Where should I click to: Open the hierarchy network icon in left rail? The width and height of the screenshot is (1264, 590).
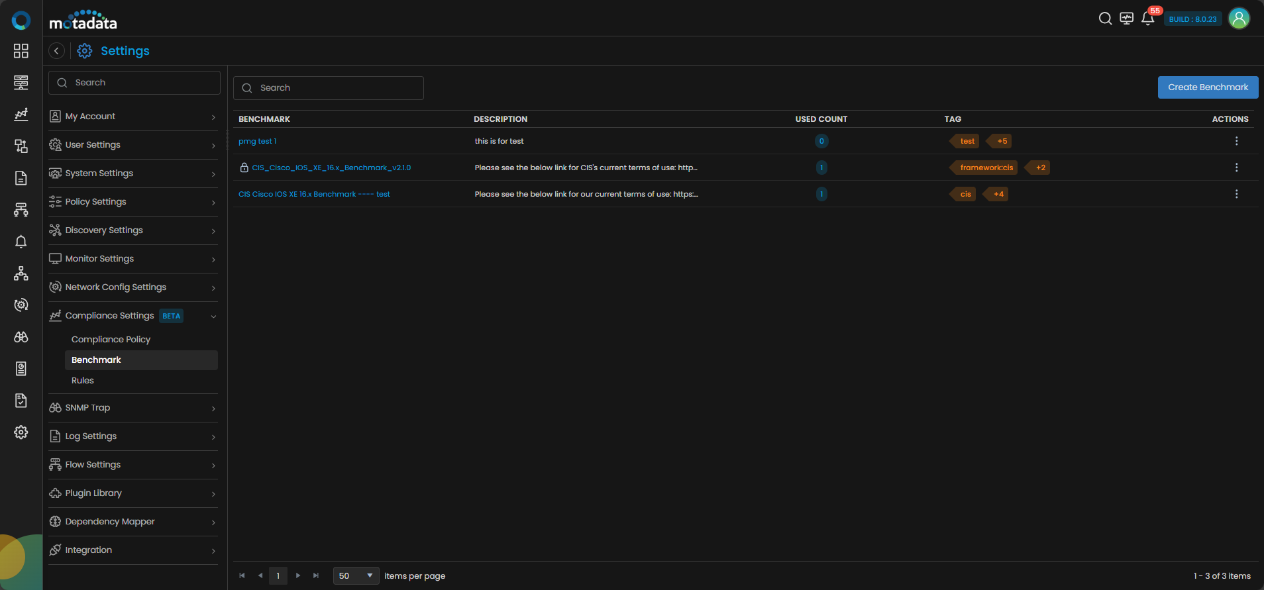[21, 273]
